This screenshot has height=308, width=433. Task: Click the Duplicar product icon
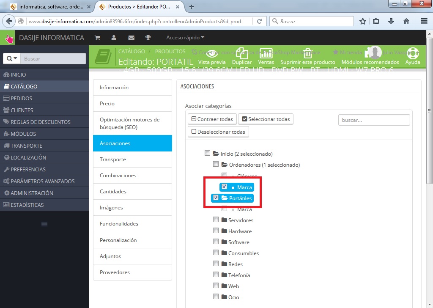point(241,53)
